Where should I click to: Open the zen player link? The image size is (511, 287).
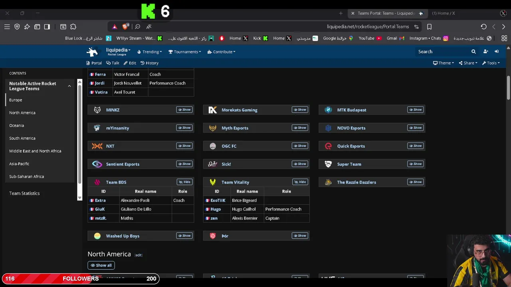point(214,218)
